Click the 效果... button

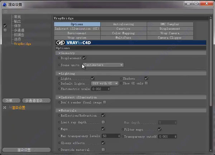[11, 101]
